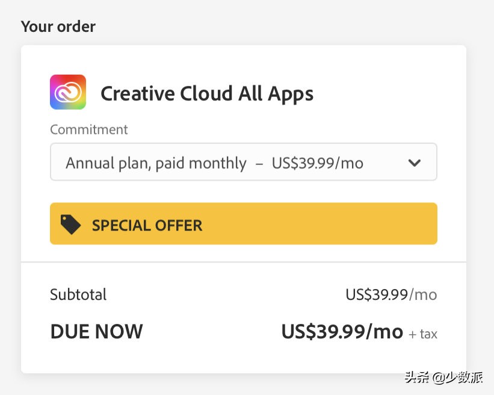Screen dimensions: 494x395
Task: Click the Subtotal label
Action: click(78, 294)
